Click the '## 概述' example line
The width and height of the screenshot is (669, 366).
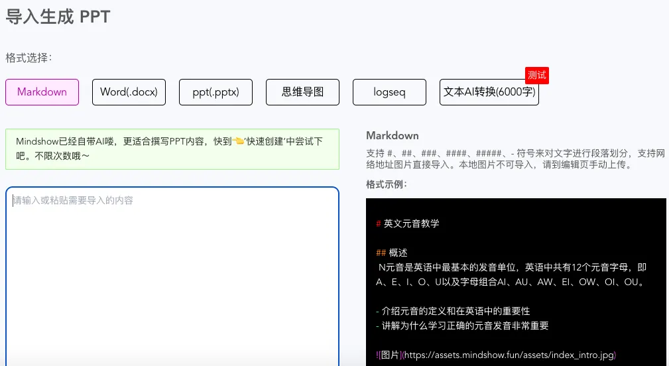pos(392,253)
